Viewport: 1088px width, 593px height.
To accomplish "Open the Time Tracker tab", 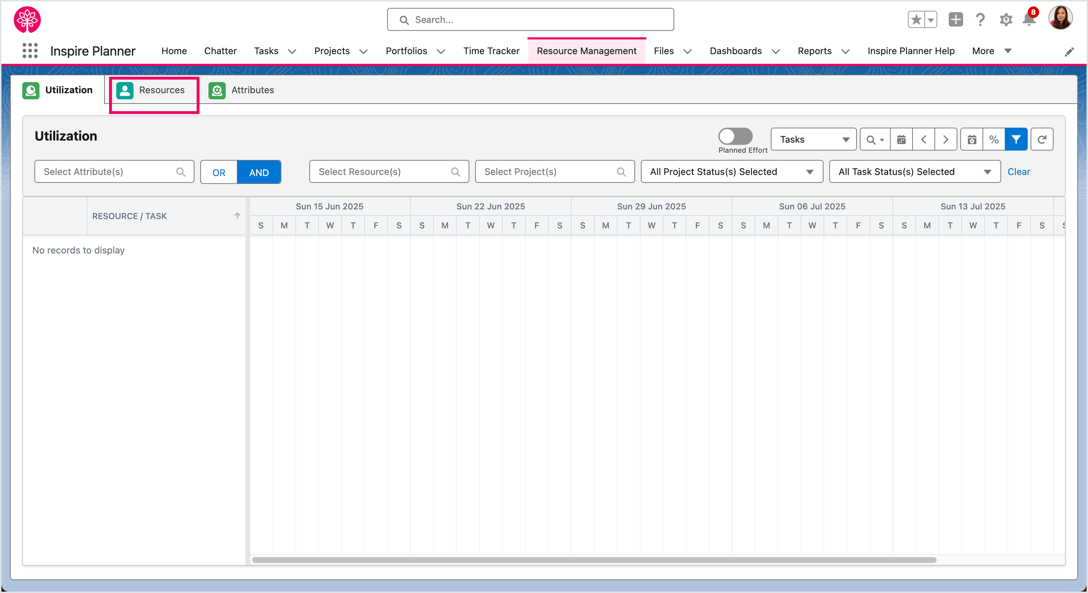I will [x=491, y=51].
